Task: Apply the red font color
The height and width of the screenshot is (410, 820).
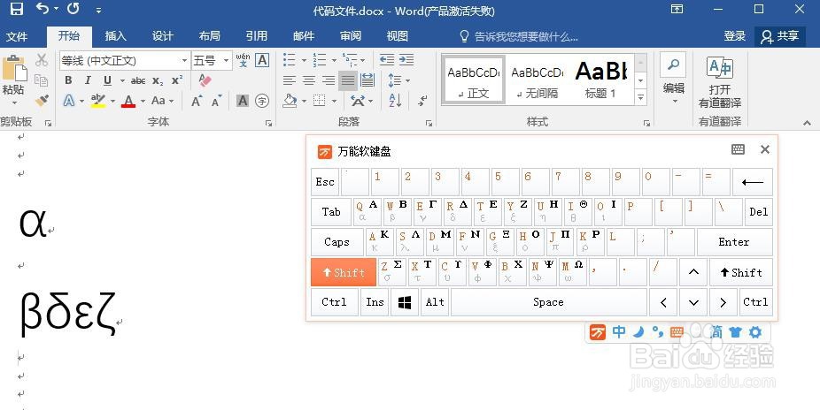Action: coord(128,101)
